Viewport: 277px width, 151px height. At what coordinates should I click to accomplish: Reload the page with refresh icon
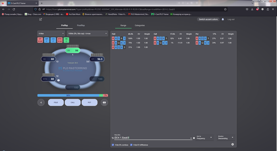click(x=14, y=9)
